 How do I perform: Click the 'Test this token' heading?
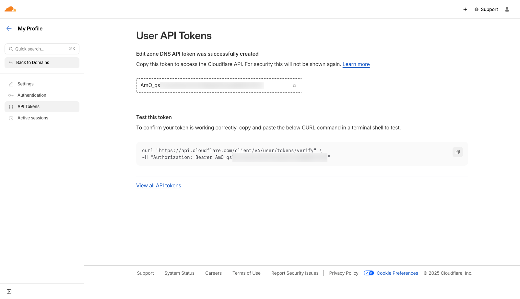click(x=154, y=117)
